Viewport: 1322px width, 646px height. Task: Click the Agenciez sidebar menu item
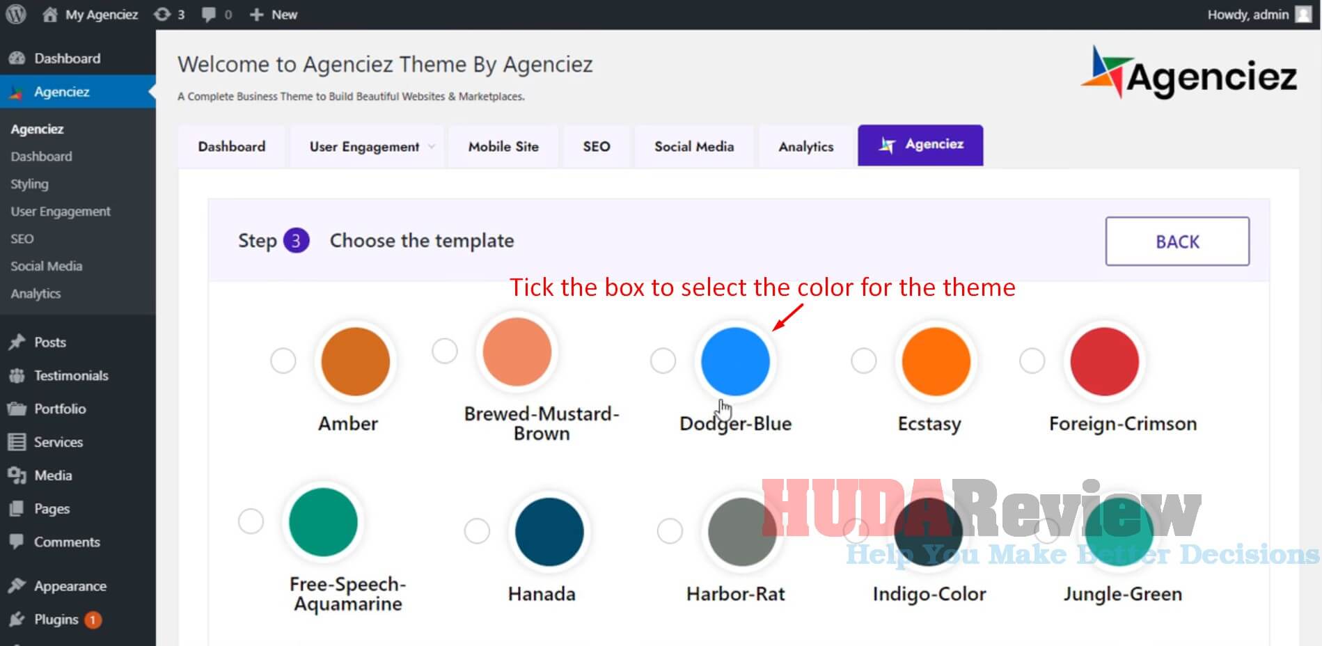click(x=78, y=92)
